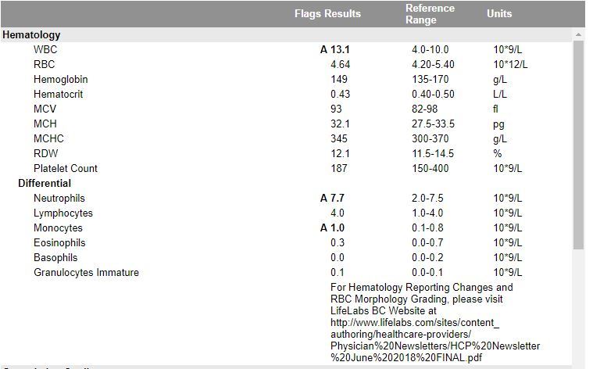Click the MCHC result value 345
This screenshot has height=369, width=593.
click(x=339, y=139)
